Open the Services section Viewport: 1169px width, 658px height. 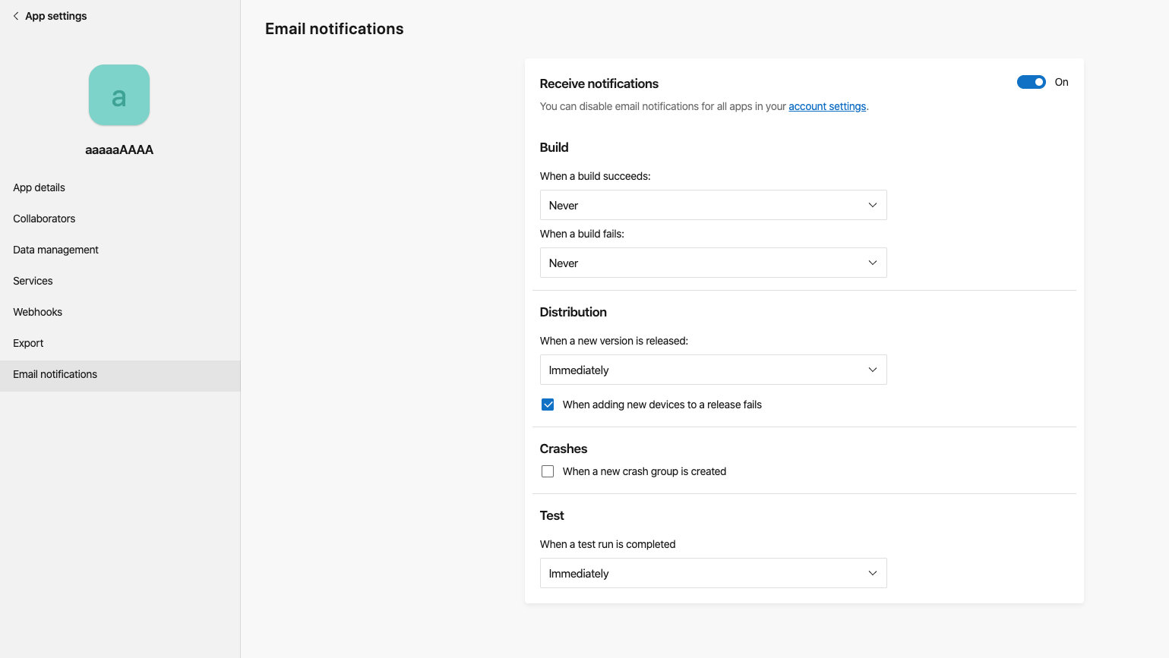point(33,281)
